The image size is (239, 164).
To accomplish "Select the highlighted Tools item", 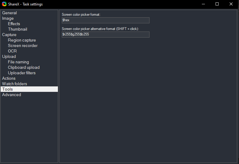I will click(x=29, y=89).
